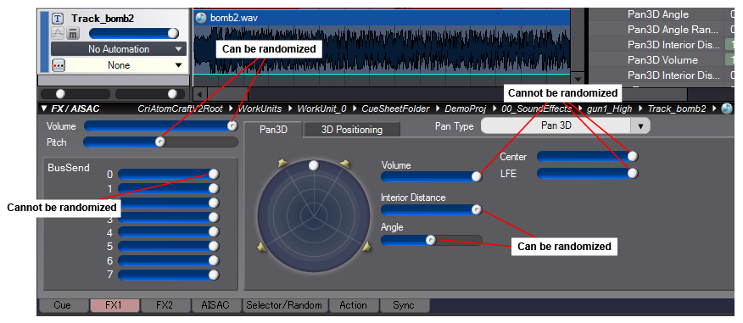The height and width of the screenshot is (323, 743).
Task: Click the waveform icon before bomb2.wav
Action: point(201,18)
